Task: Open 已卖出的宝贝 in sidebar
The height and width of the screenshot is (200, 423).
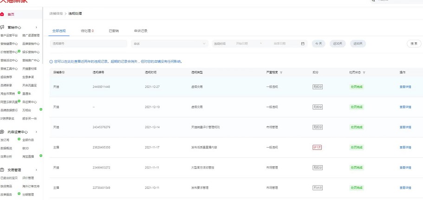Action: 9,178
